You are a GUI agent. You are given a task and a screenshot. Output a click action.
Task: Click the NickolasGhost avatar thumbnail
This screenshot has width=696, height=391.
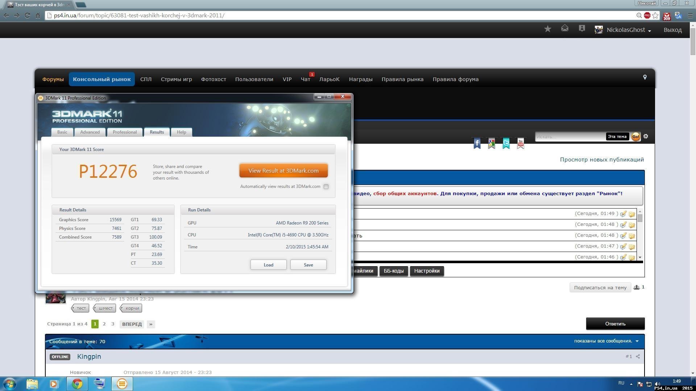coord(598,30)
